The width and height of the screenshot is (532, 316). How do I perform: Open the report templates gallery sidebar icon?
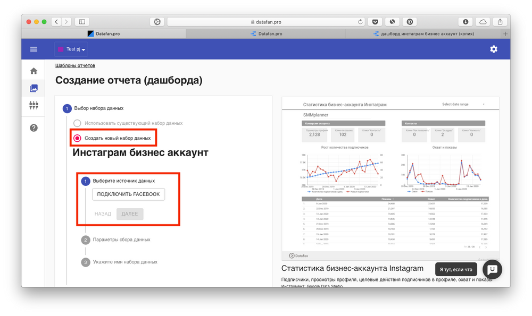click(34, 88)
